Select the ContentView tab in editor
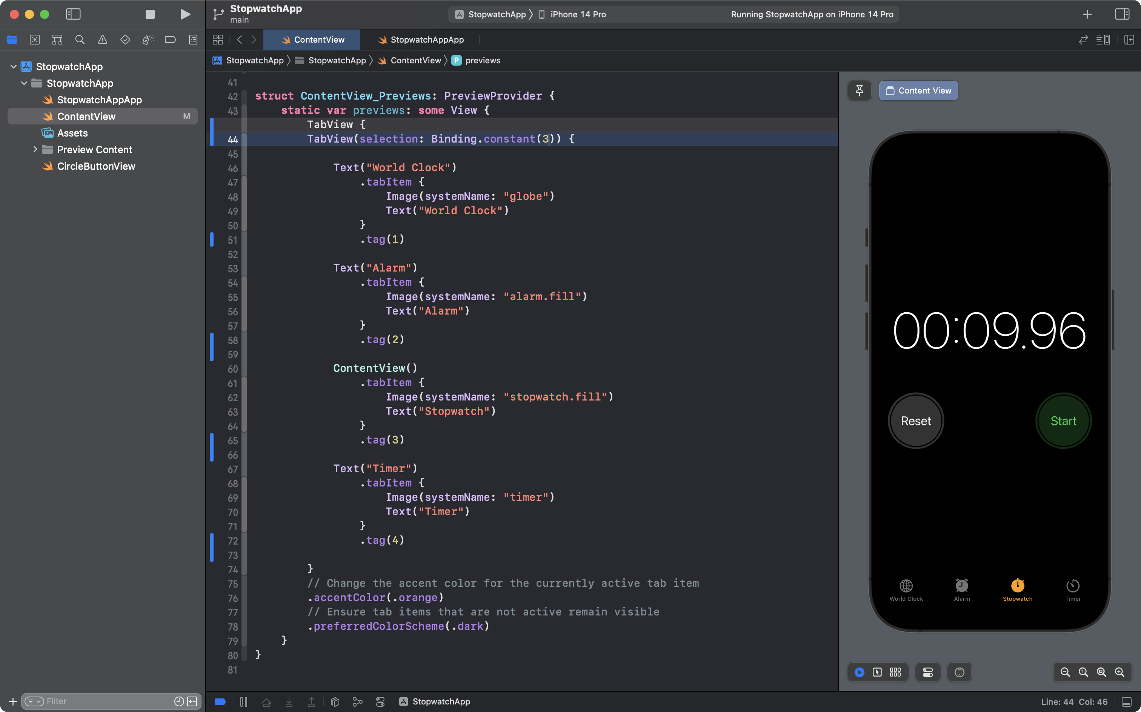 319,39
